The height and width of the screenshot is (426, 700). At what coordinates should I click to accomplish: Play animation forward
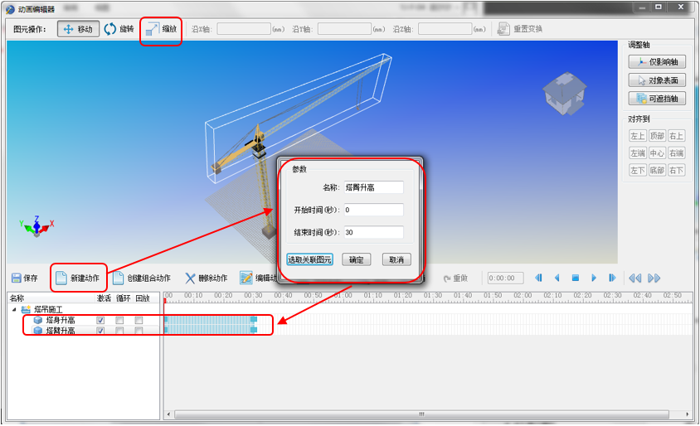click(x=594, y=278)
